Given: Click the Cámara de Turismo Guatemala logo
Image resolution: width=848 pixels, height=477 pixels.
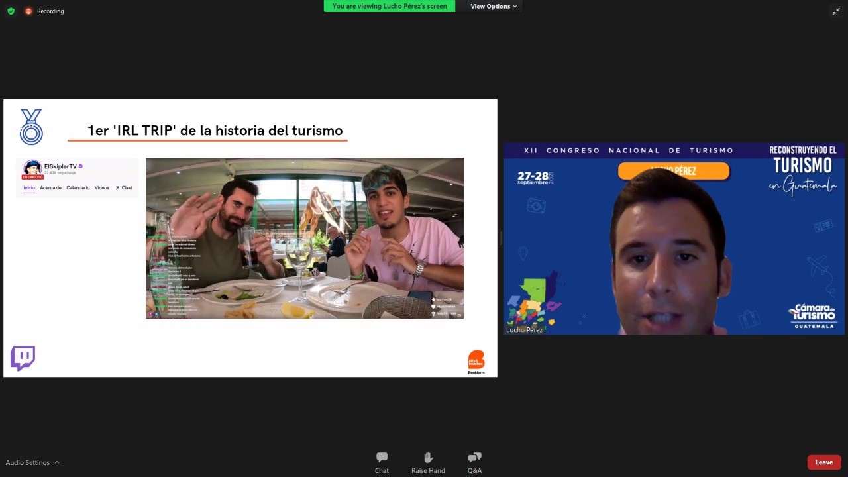Looking at the screenshot, I should 812,317.
